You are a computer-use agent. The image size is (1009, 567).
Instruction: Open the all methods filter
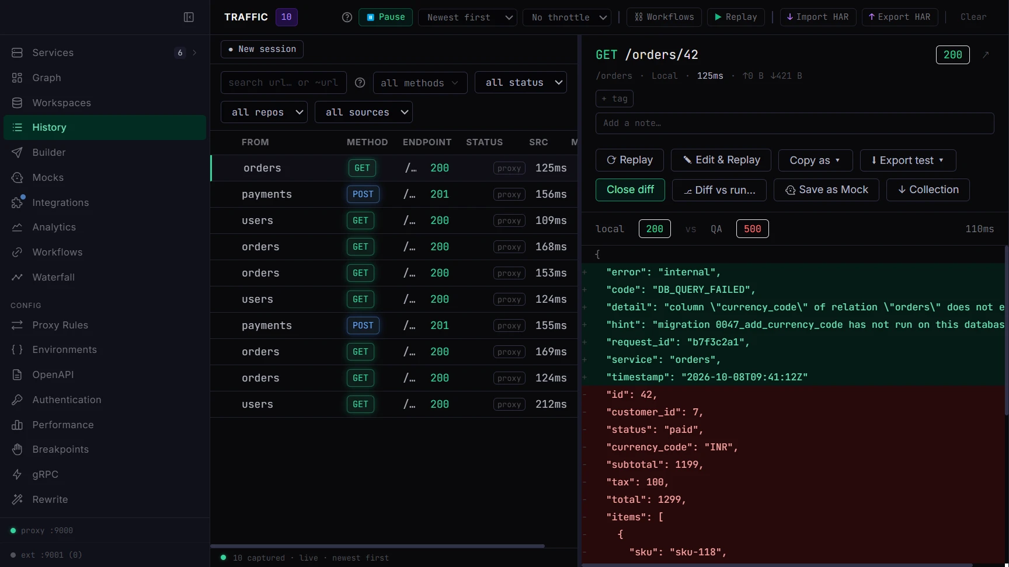pyautogui.click(x=420, y=83)
